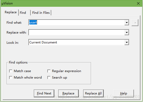Open the Find in Files tab
143x102 pixels.
click(41, 13)
